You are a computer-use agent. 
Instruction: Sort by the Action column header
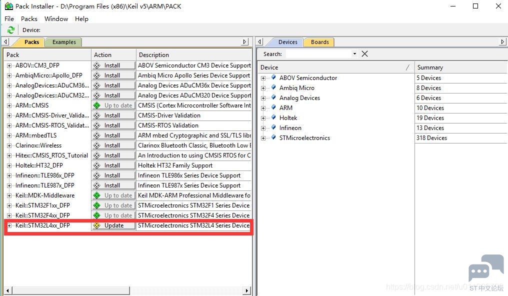[113, 54]
